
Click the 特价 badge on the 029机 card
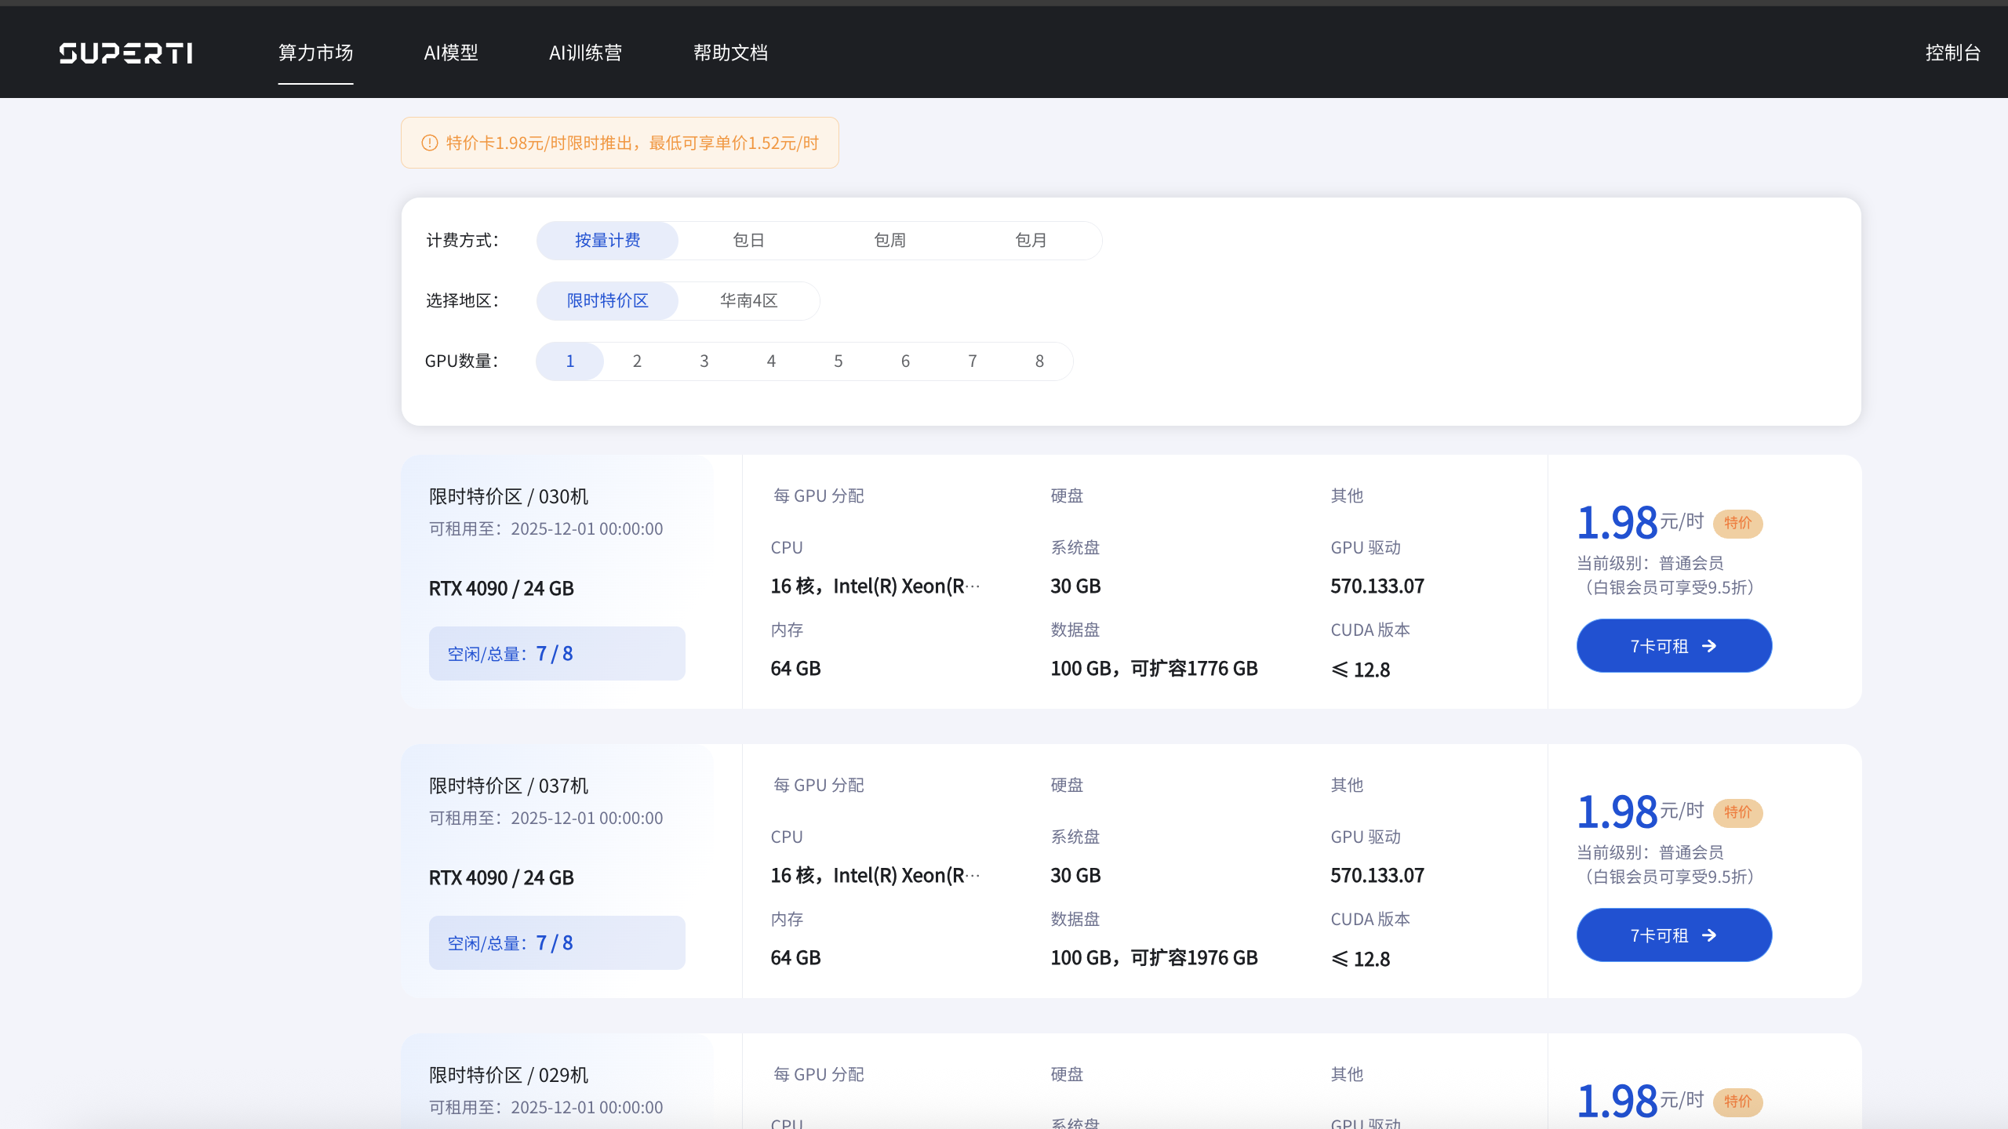point(1738,1102)
